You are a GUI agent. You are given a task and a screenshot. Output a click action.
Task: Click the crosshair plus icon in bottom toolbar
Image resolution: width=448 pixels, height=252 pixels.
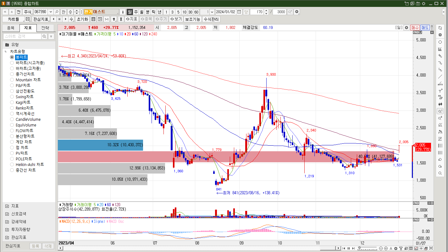(x=421, y=248)
